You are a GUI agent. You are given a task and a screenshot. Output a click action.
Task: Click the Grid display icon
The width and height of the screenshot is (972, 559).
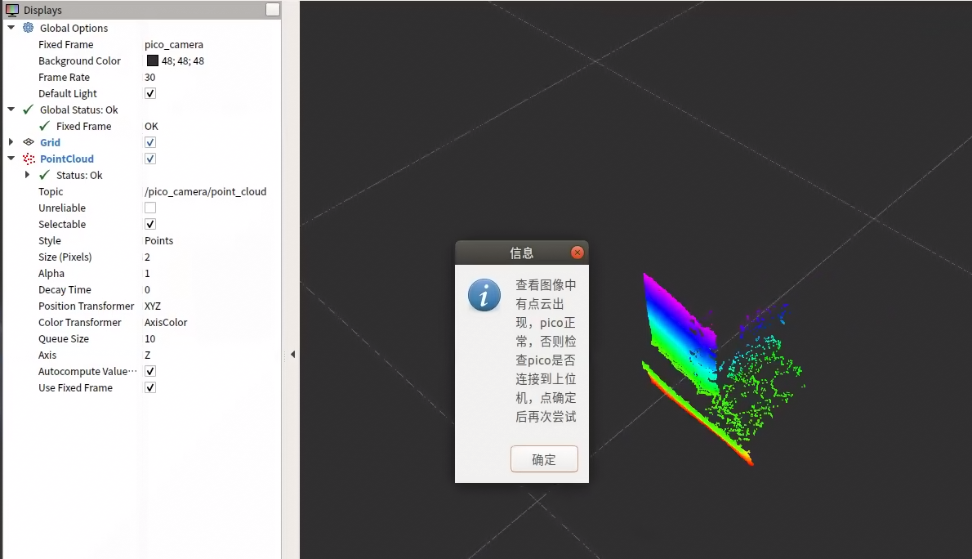tap(29, 142)
